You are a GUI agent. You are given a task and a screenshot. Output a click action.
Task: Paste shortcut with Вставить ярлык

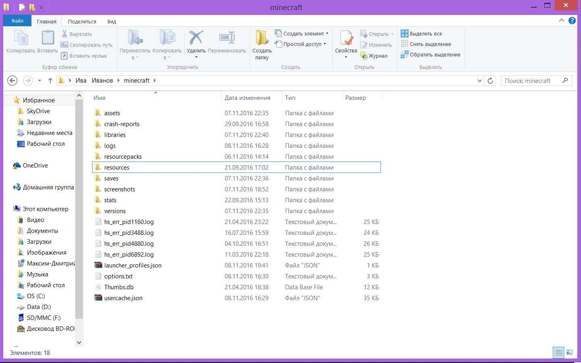[x=84, y=56]
